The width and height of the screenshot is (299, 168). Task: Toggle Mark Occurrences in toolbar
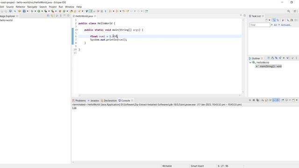[x=91, y=11]
